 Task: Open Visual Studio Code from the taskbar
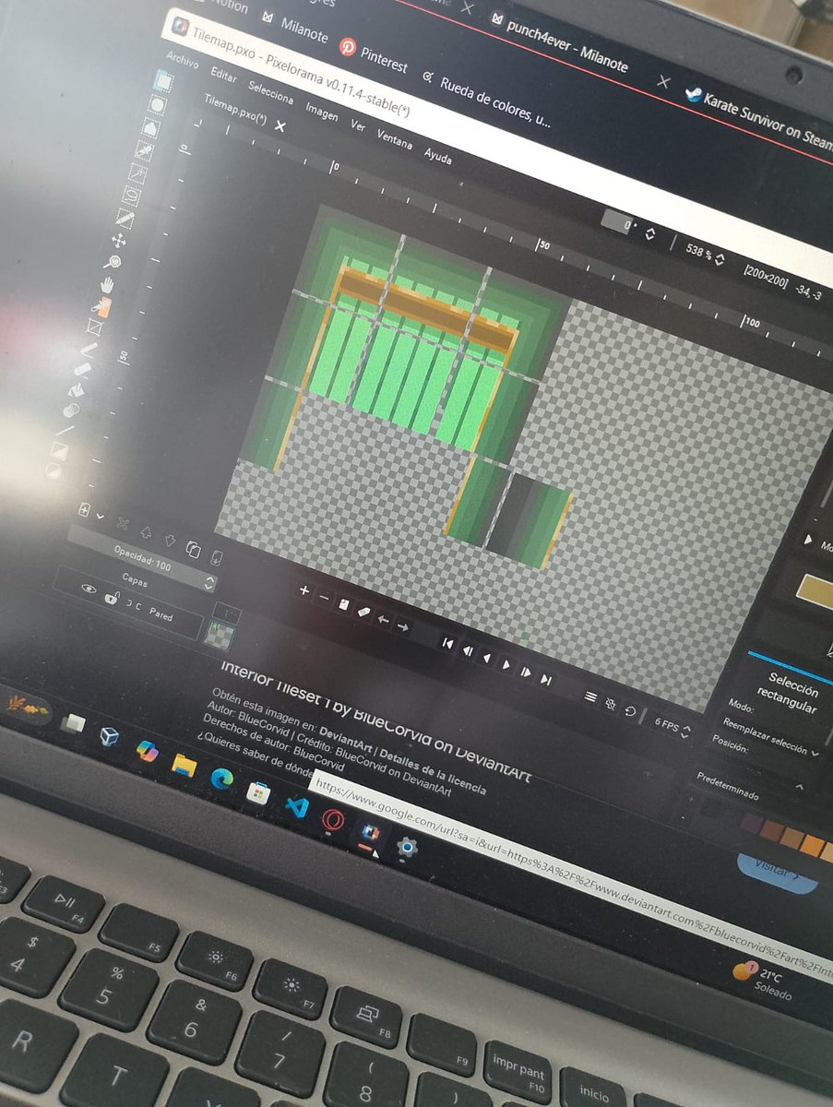click(296, 805)
